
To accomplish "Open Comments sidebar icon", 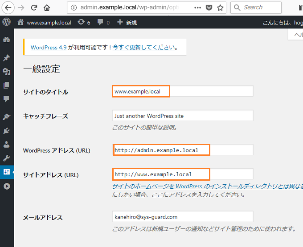I will pos(7,99).
